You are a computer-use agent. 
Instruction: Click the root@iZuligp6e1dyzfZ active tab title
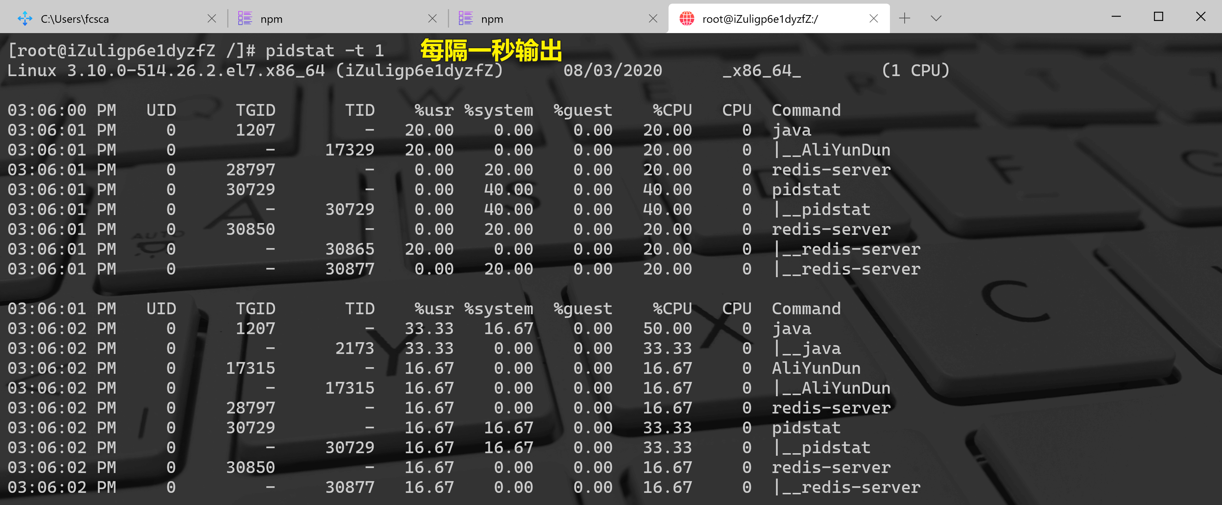pos(760,19)
